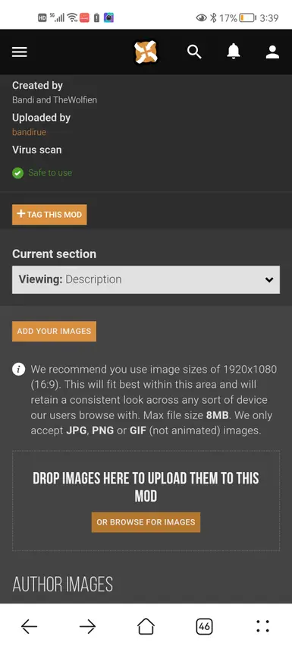Open the search magnifier icon

(194, 52)
